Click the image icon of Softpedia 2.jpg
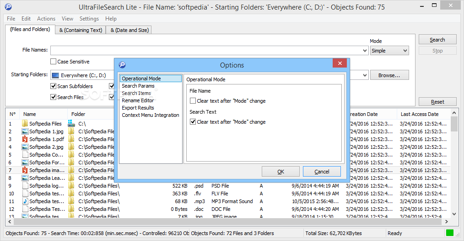Viewport: 464px width, 241px height. [25, 147]
